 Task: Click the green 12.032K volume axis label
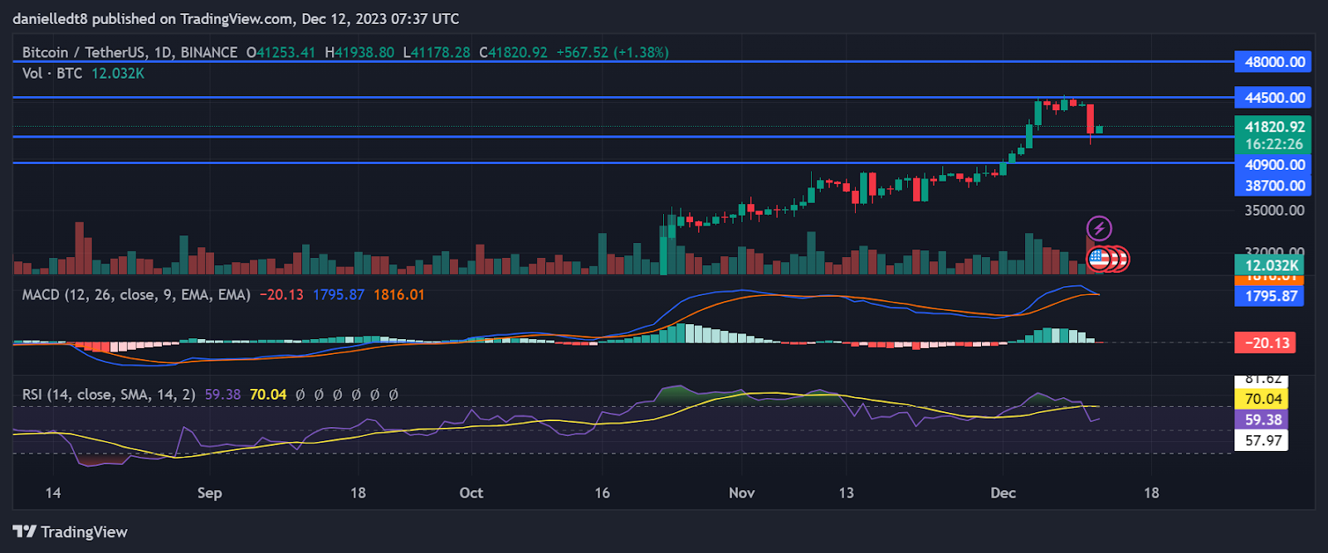(1271, 265)
